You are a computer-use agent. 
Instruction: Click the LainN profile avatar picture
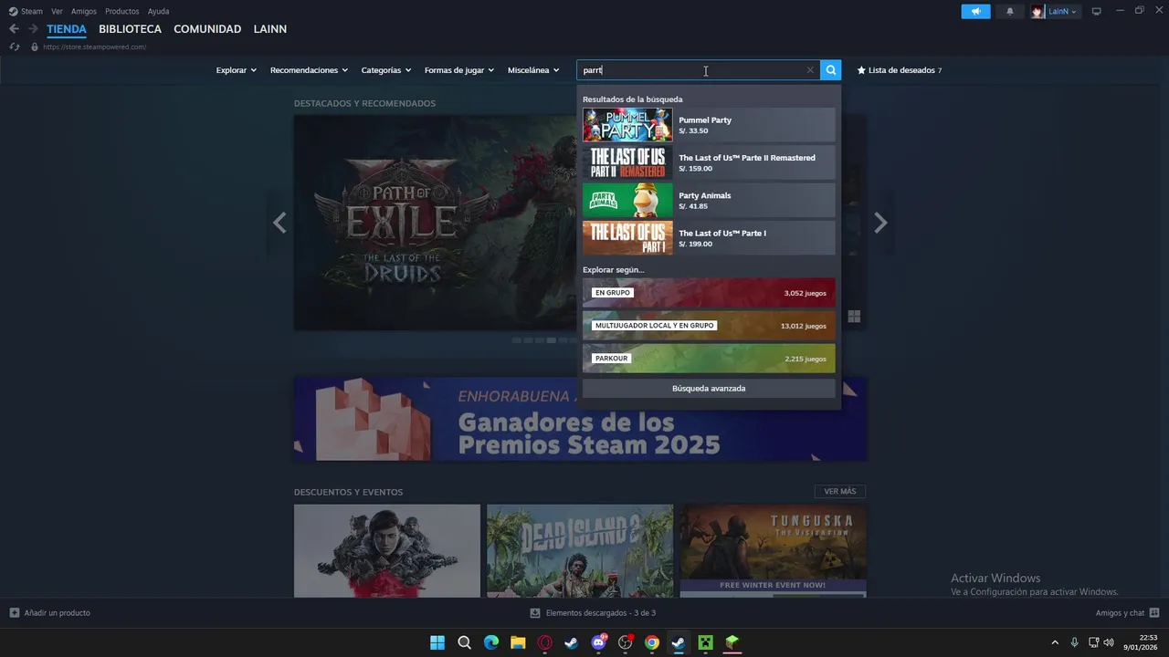(x=1037, y=12)
